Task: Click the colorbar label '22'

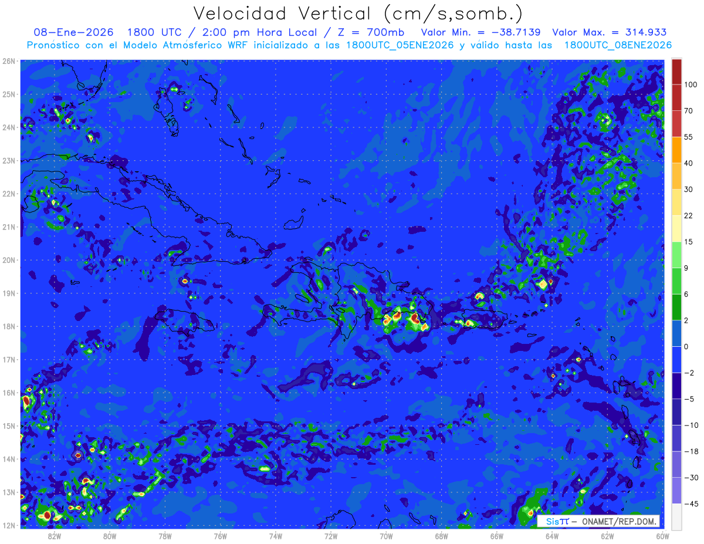Action: 689,215
